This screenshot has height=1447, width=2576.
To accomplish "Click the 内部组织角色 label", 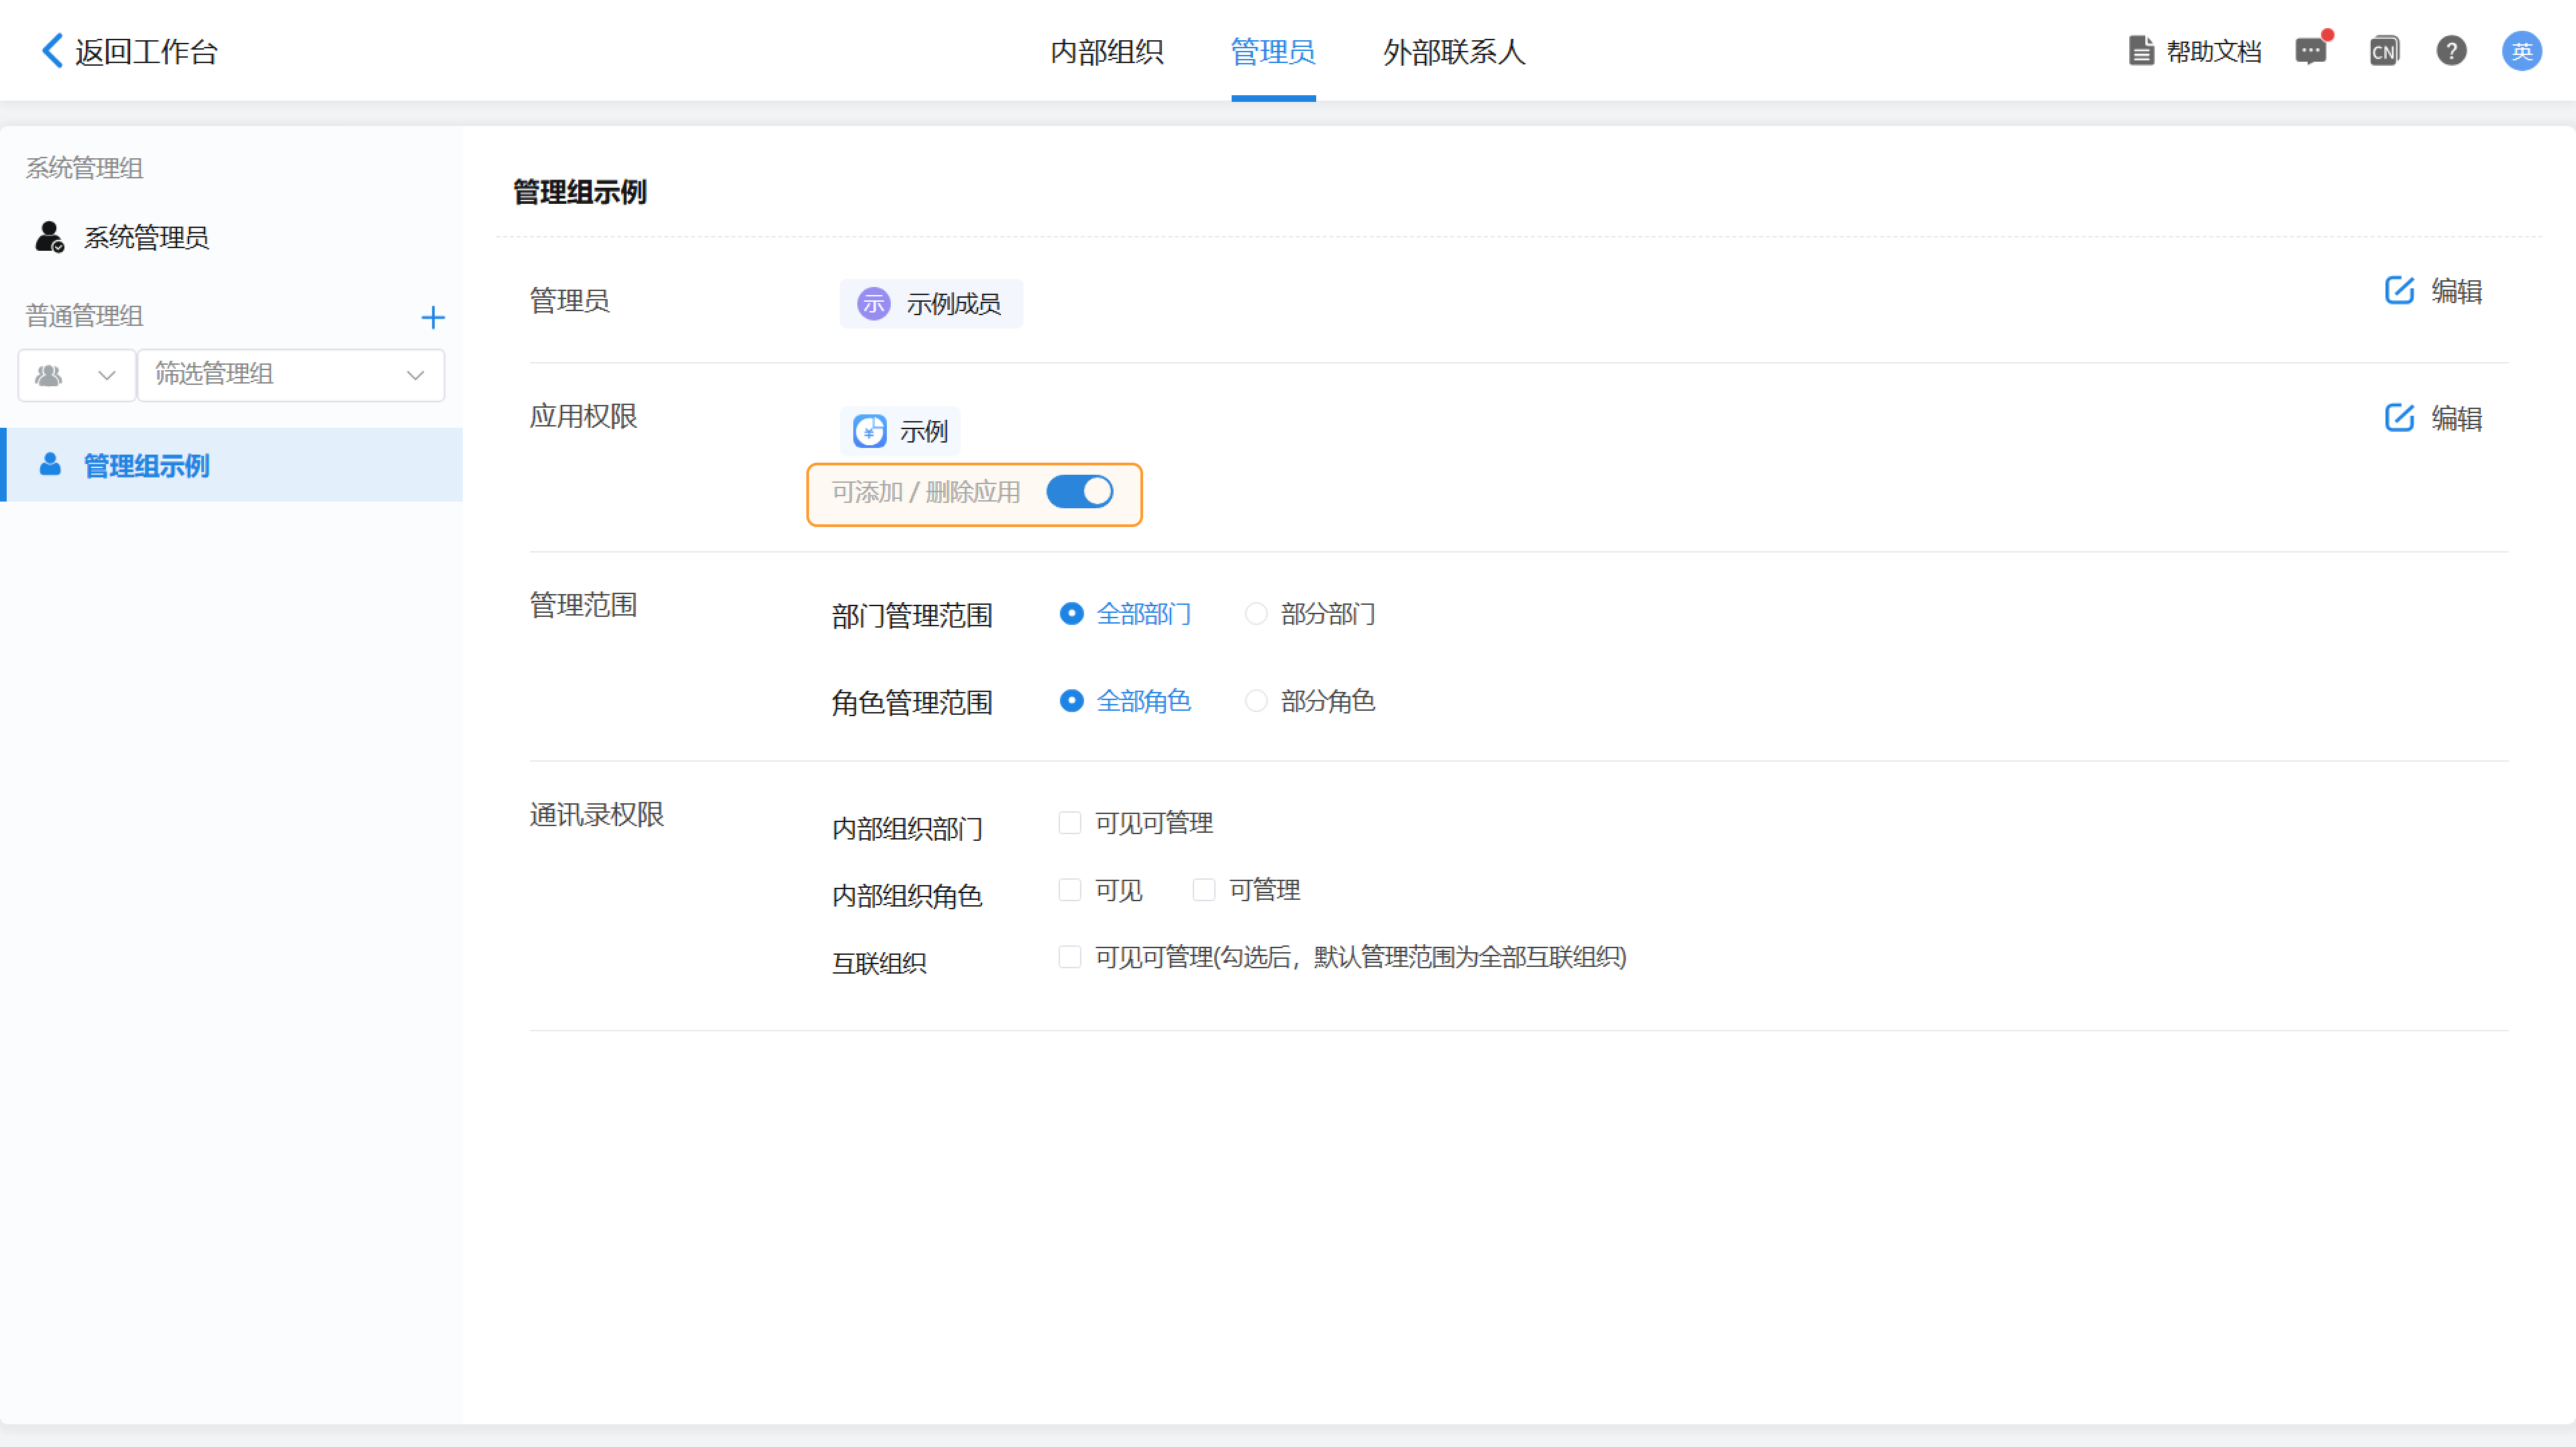I will pyautogui.click(x=908, y=895).
